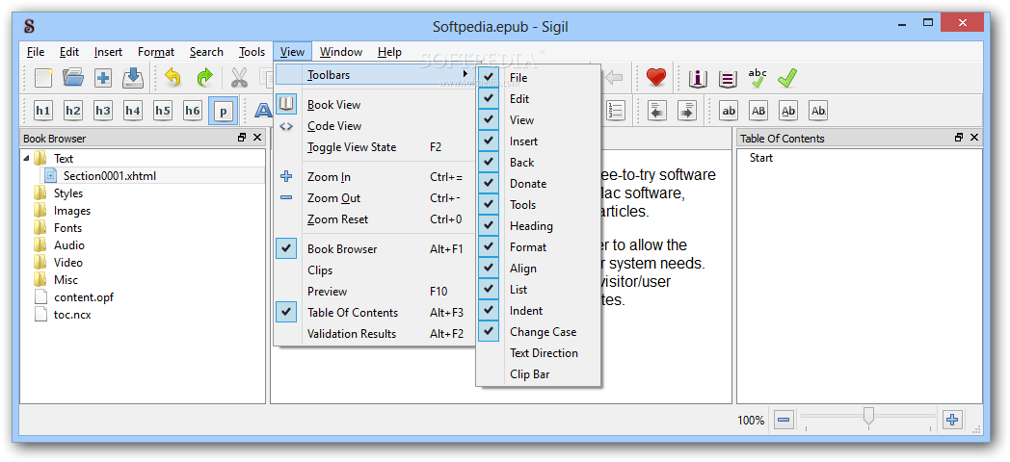Click the gray Back arrow toolbar icon
Viewport: 1010px width, 462px height.
click(615, 78)
